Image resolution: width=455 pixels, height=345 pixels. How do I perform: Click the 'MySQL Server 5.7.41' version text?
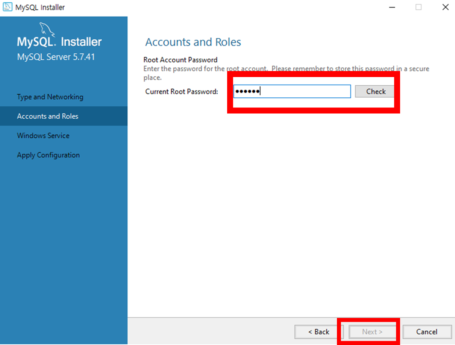click(56, 57)
